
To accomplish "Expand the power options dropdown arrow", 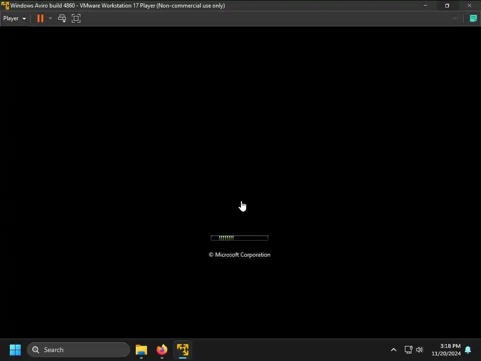I will tap(50, 18).
